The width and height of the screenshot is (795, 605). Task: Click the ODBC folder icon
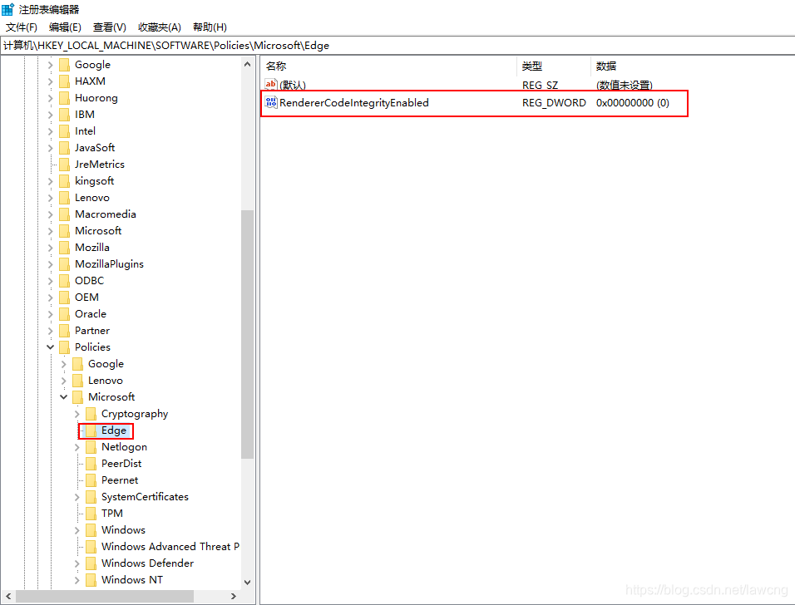pos(64,281)
